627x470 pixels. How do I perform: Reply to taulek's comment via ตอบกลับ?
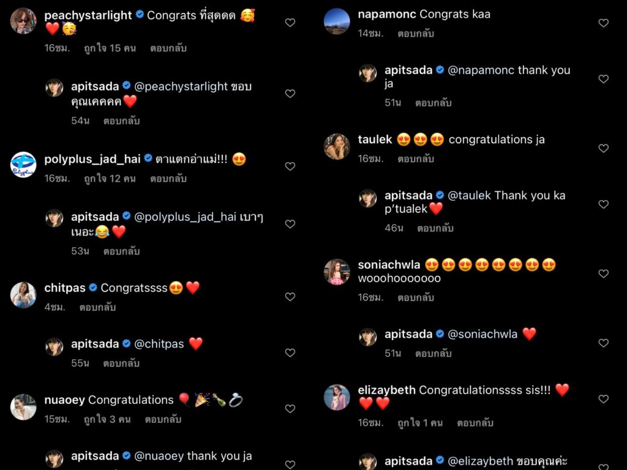(x=416, y=159)
